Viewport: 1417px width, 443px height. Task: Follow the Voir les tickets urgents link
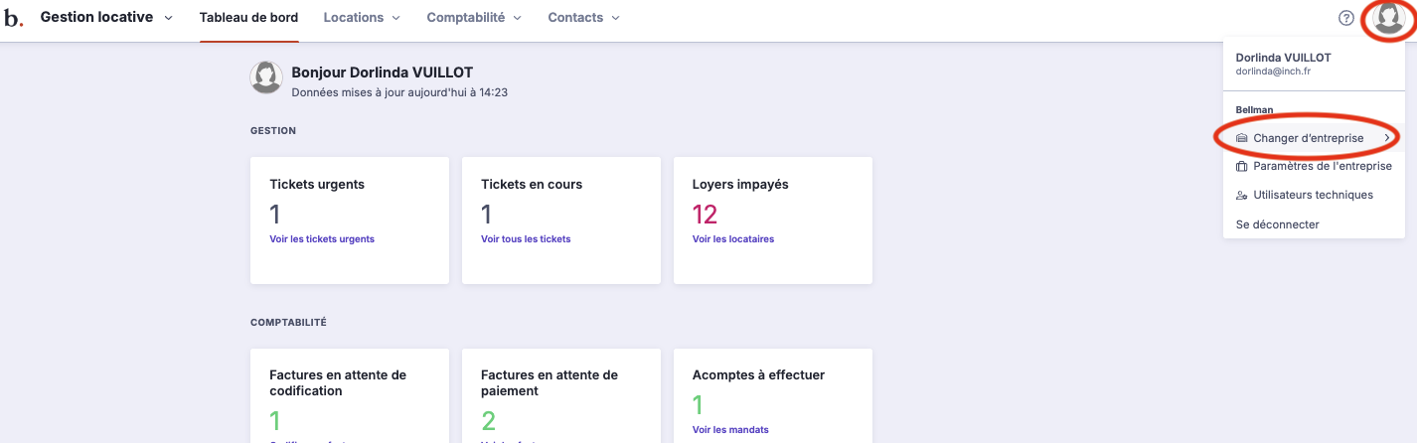(x=322, y=239)
